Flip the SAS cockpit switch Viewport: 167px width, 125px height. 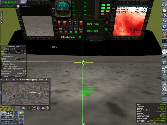click(x=81, y=24)
